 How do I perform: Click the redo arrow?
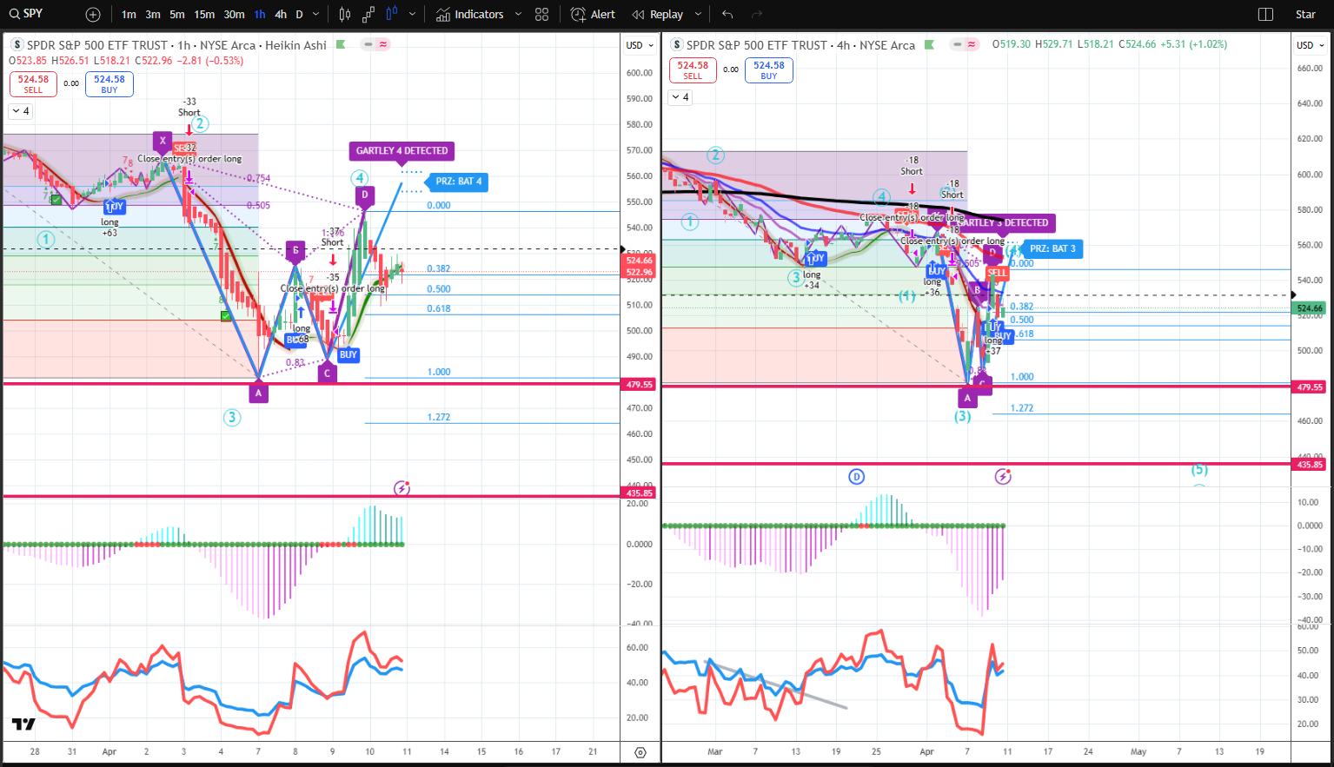[757, 15]
